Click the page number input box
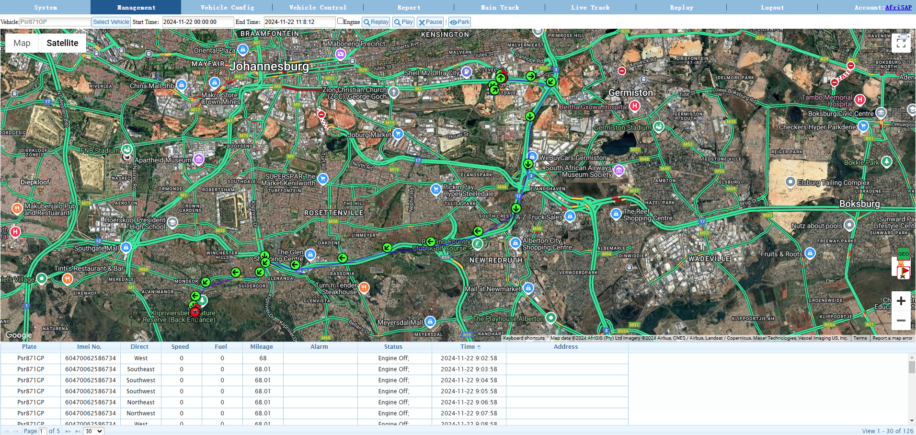 (42, 431)
